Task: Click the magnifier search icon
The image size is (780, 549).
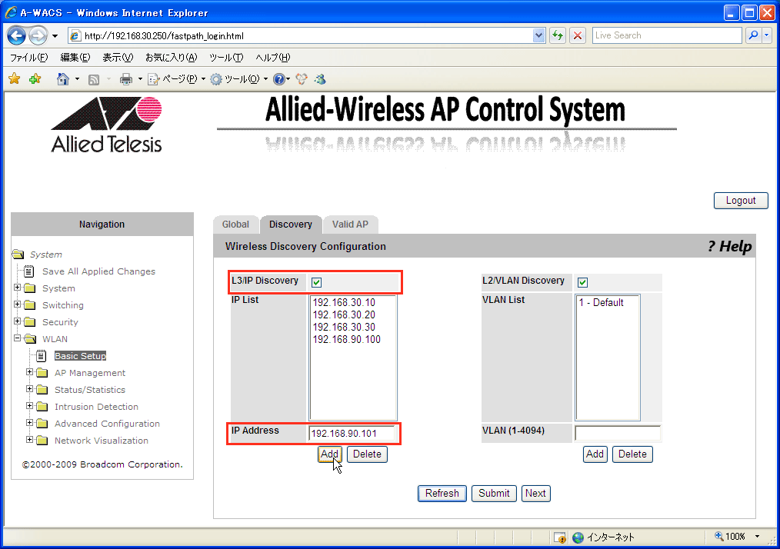Action: click(754, 35)
